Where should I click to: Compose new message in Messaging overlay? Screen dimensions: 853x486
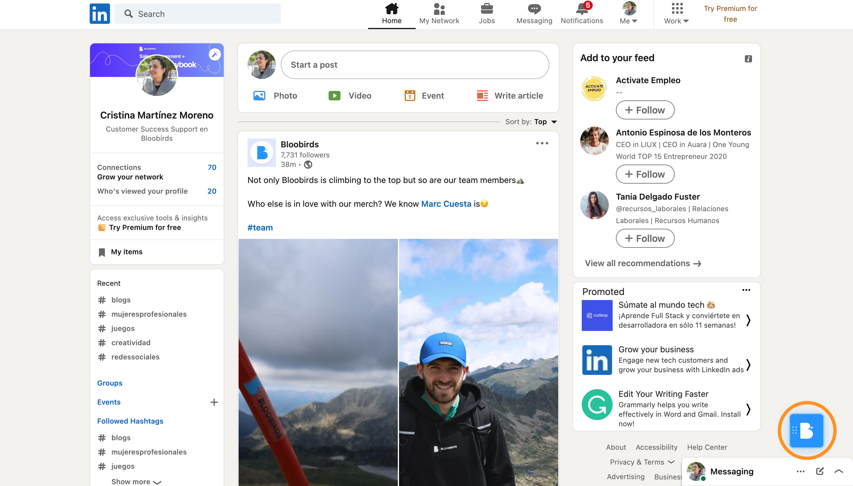point(820,471)
